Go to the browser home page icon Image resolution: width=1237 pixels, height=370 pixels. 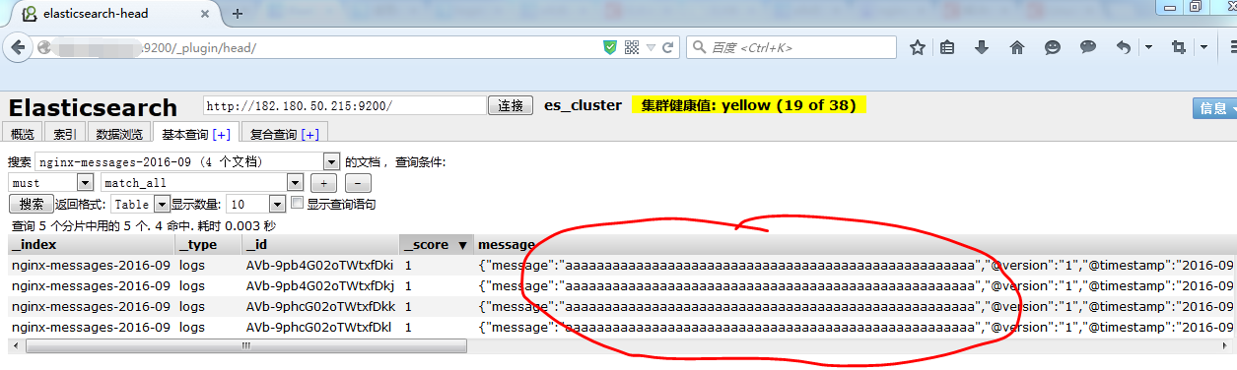(1017, 47)
